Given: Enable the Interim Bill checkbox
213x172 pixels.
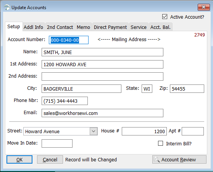Looking at the screenshot, I should [x=160, y=143].
